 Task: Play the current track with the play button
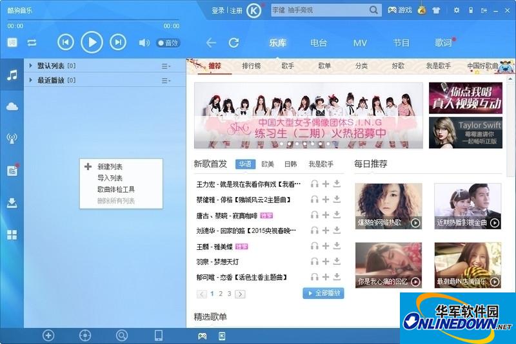(x=92, y=43)
